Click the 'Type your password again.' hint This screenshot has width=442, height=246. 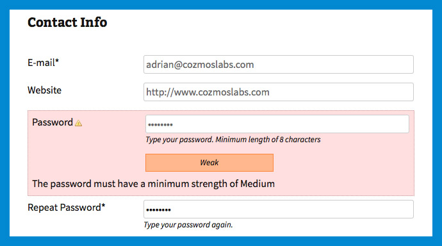pos(188,225)
